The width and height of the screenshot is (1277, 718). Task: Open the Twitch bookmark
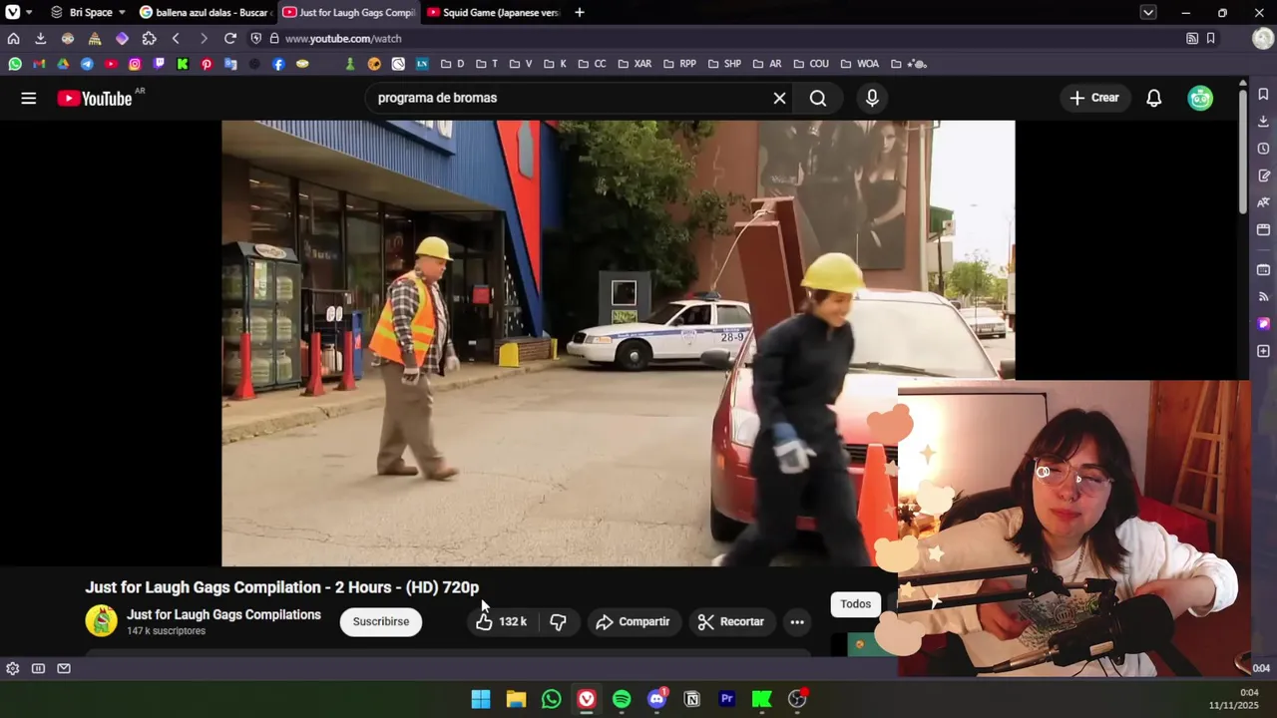click(x=159, y=64)
